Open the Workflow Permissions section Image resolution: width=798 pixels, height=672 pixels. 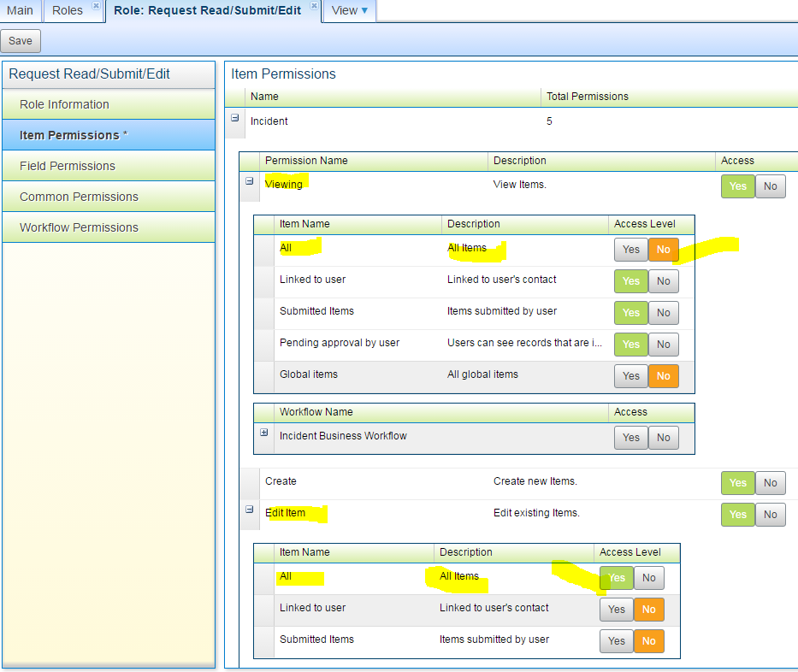[109, 227]
